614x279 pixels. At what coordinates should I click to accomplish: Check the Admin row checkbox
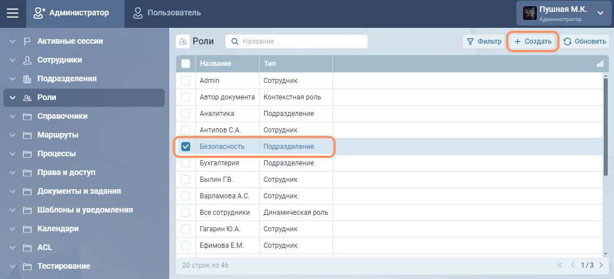pyautogui.click(x=186, y=81)
